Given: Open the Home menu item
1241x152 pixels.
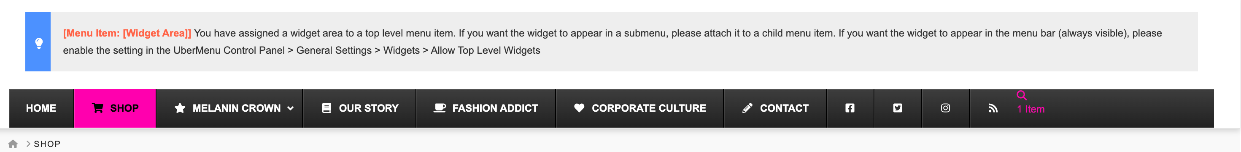Looking at the screenshot, I should (x=41, y=108).
